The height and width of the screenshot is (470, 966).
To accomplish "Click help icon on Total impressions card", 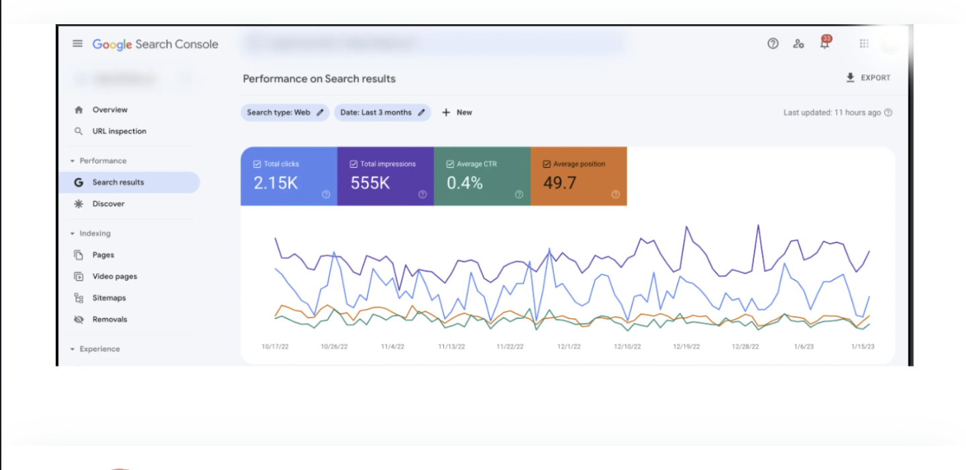I will [x=423, y=194].
